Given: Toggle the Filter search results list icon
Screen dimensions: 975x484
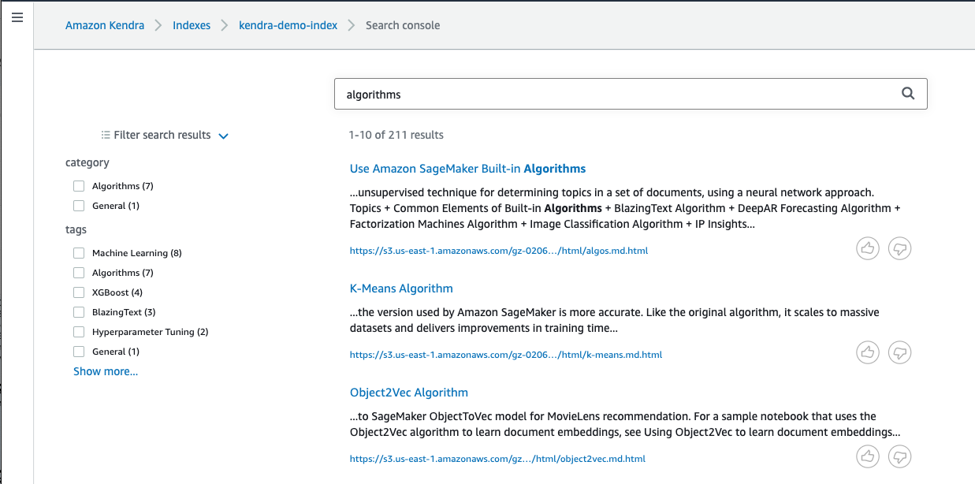Looking at the screenshot, I should (x=106, y=135).
